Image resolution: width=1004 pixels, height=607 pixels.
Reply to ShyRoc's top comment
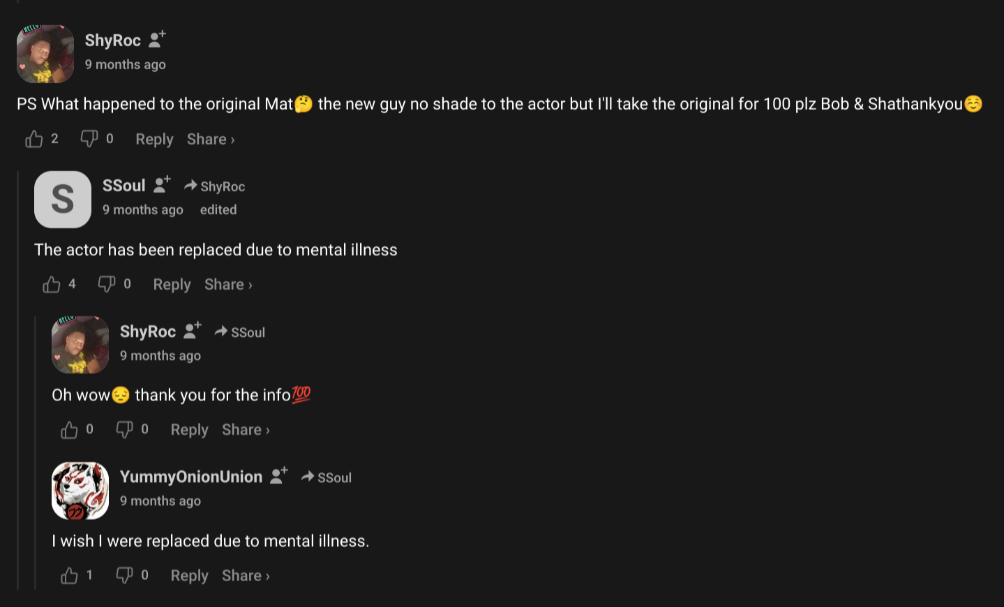[x=154, y=140]
